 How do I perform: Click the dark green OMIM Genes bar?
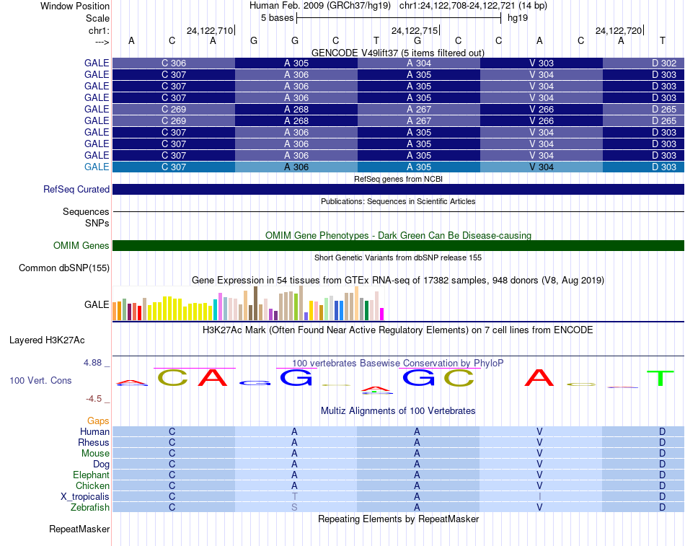(x=399, y=246)
